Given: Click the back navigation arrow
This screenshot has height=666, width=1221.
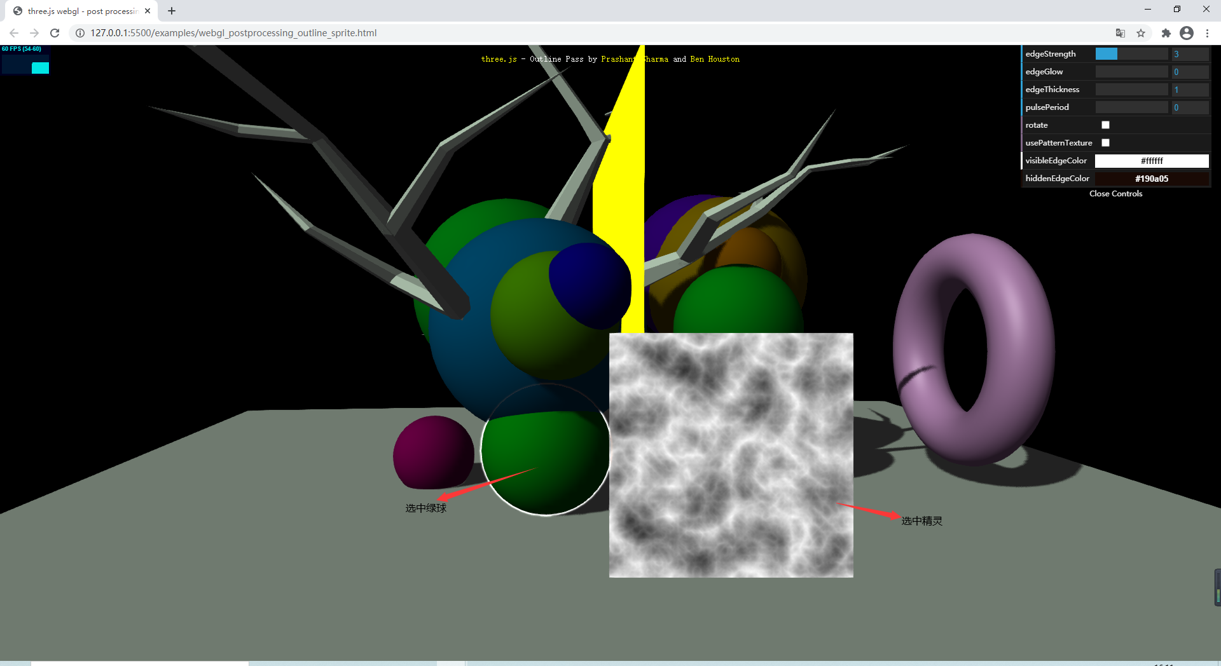Looking at the screenshot, I should click(13, 33).
